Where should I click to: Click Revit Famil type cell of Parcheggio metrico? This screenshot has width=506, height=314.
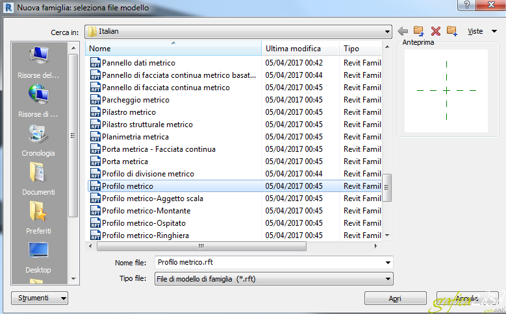tap(362, 100)
